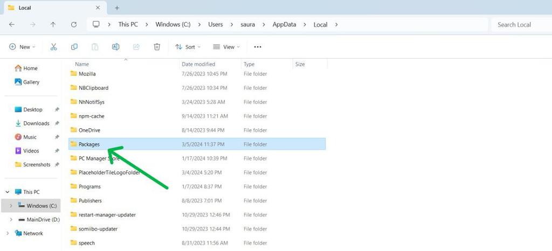Image resolution: width=552 pixels, height=251 pixels.
Task: Select the NBClipboard folder
Action: tap(197, 88)
